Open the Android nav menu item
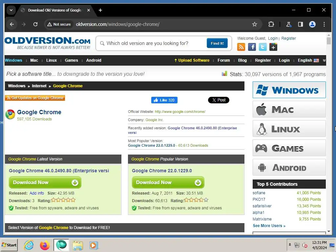The width and height of the screenshot is (336, 252). coord(94,60)
